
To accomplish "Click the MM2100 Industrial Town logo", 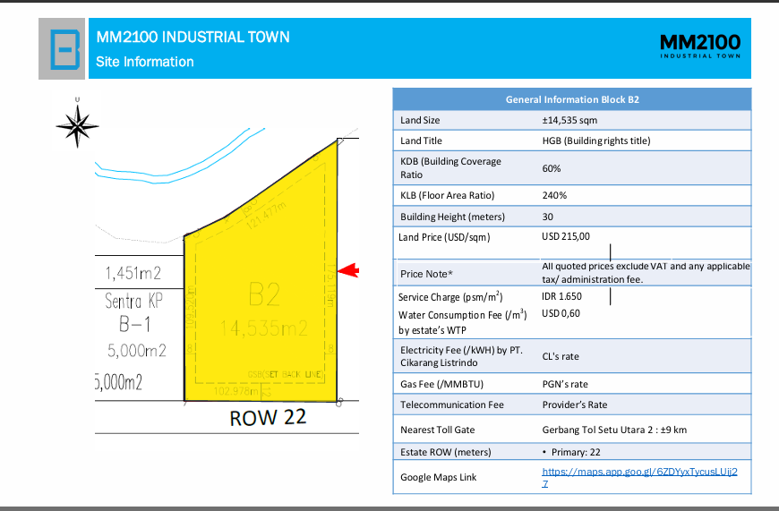I will pyautogui.click(x=700, y=47).
